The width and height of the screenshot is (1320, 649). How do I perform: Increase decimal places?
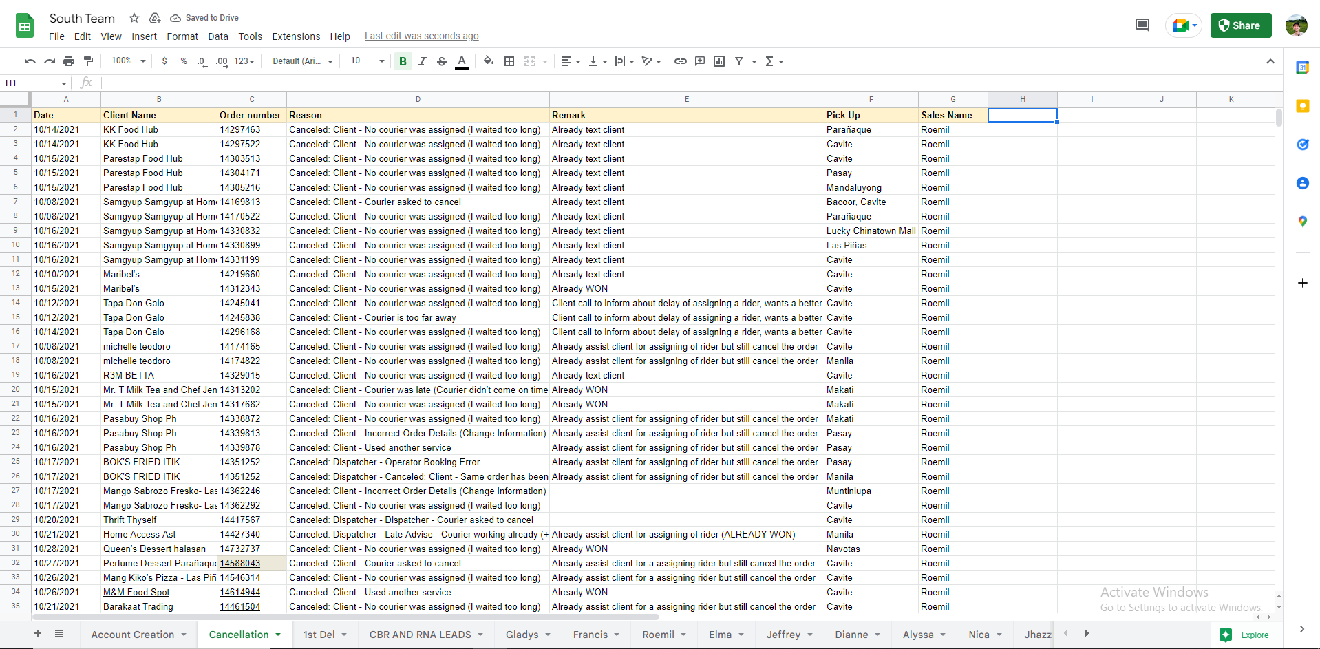(x=222, y=61)
